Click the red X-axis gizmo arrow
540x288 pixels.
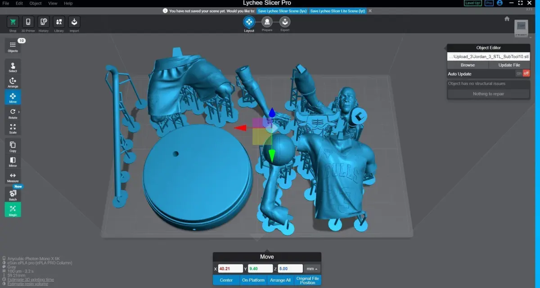[240, 128]
